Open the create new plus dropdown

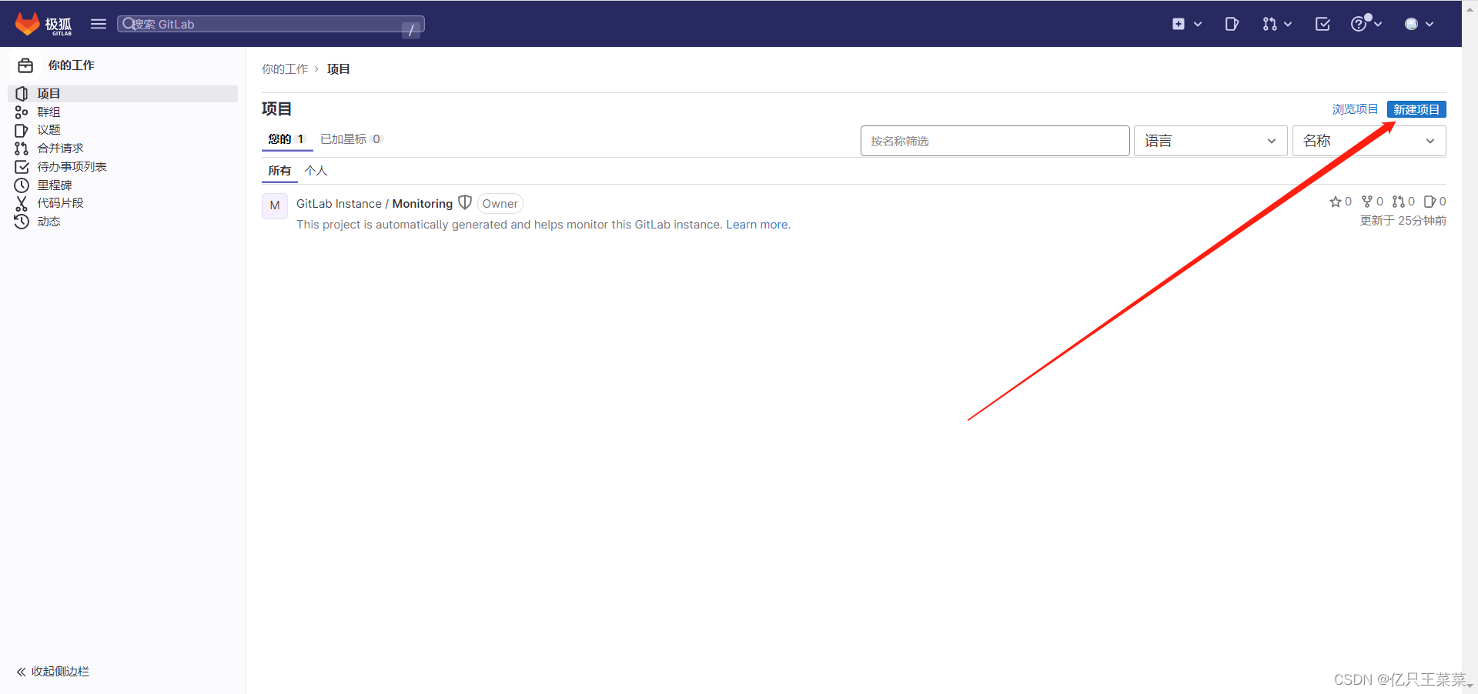(x=1187, y=24)
